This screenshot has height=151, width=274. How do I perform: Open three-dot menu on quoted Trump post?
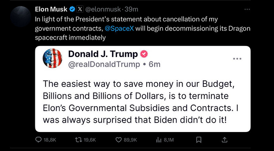[x=237, y=59]
